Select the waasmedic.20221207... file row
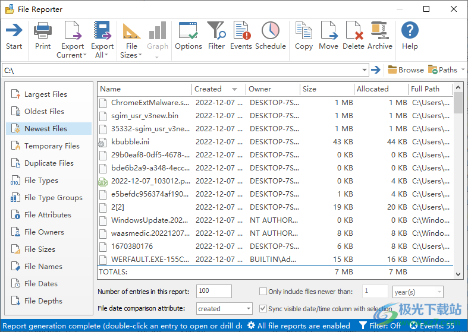This screenshot has height=332, width=468. click(x=275, y=233)
